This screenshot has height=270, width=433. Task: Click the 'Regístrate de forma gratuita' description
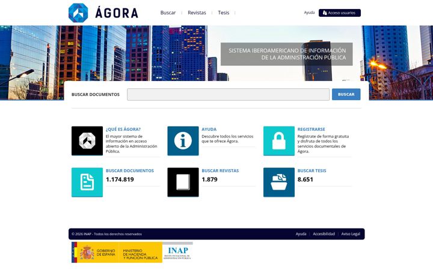[323, 144]
